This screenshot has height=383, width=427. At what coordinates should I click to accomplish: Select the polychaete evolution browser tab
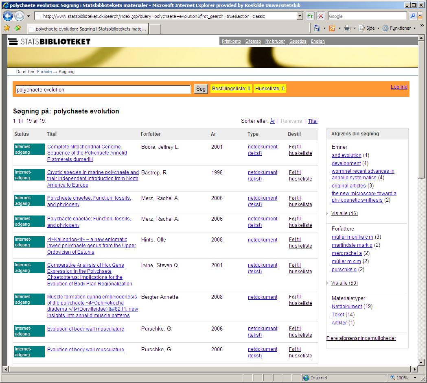pos(88,29)
